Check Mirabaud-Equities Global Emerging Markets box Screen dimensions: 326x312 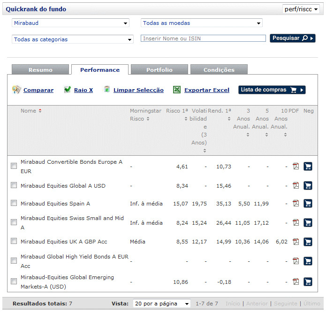tap(14, 281)
